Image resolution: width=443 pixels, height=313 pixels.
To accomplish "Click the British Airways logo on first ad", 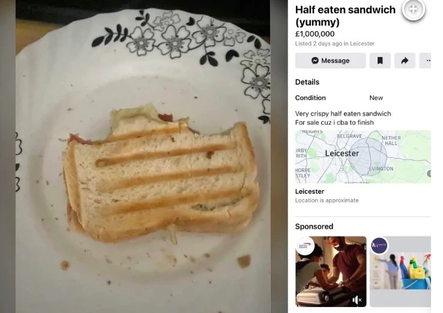I will pos(305,246).
